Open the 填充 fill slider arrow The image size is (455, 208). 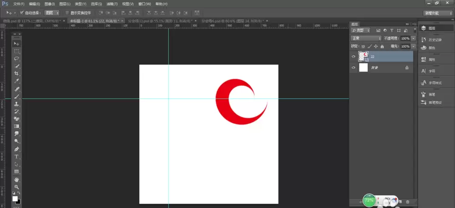[413, 46]
